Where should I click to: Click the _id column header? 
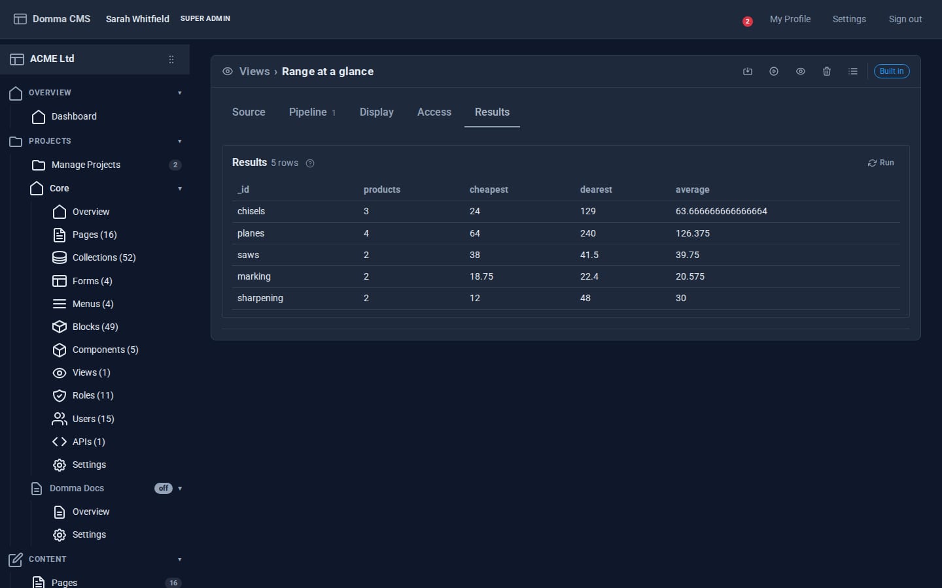243,189
